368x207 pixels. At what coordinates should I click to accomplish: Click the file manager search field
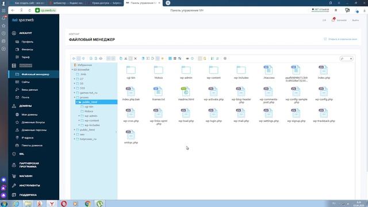346,59
